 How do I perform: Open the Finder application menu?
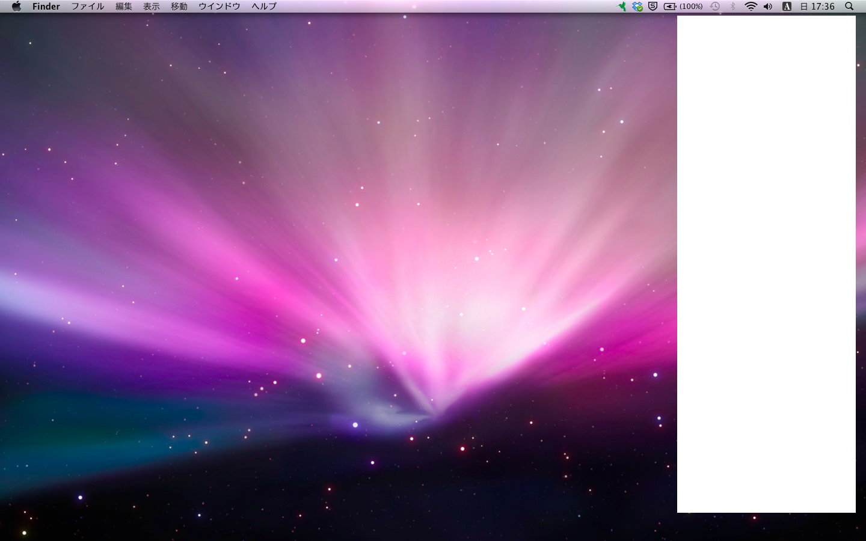[x=46, y=7]
